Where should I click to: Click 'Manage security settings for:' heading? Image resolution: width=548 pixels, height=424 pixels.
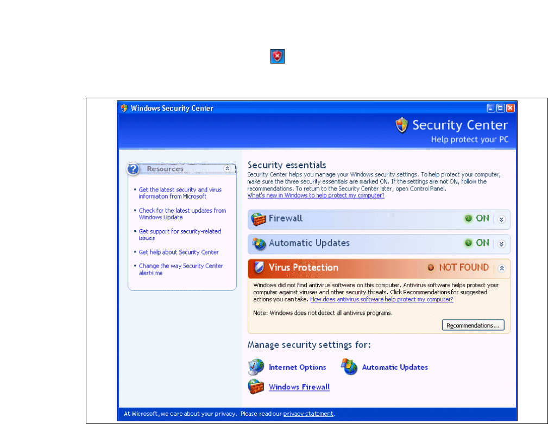[309, 345]
